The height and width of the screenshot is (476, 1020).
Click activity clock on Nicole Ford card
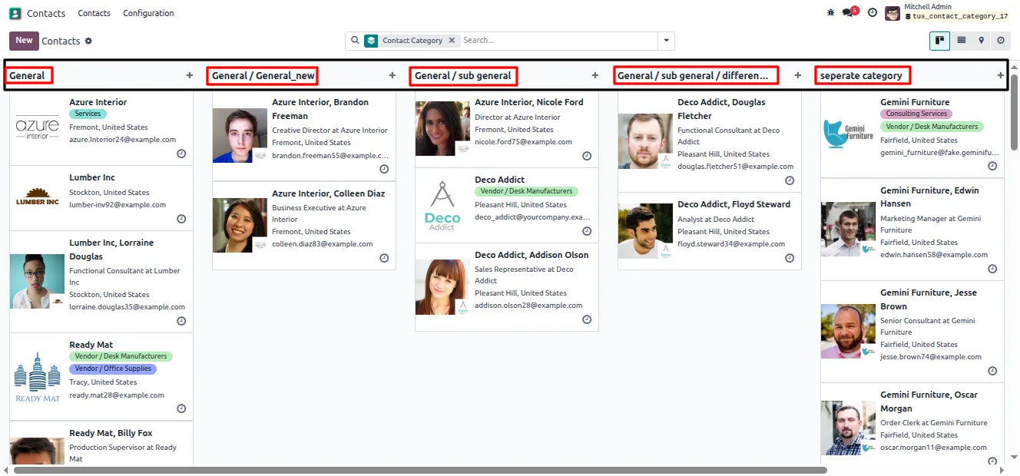tap(587, 156)
